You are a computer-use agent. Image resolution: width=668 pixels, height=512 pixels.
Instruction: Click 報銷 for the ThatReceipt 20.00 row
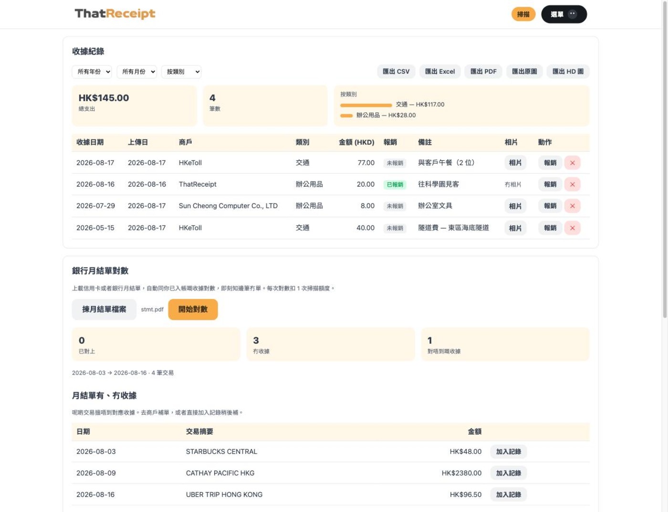[x=550, y=184]
